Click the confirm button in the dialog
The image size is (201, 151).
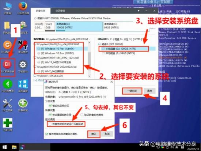click(x=94, y=134)
